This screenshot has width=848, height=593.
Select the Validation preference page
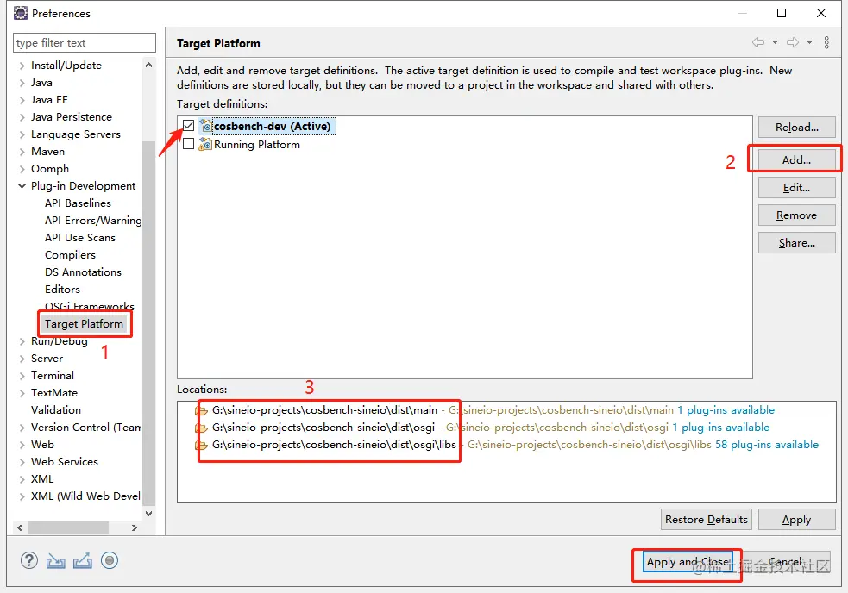56,410
